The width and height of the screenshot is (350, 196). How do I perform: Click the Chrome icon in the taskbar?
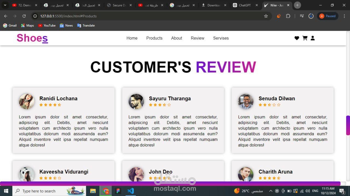[x=106, y=191]
